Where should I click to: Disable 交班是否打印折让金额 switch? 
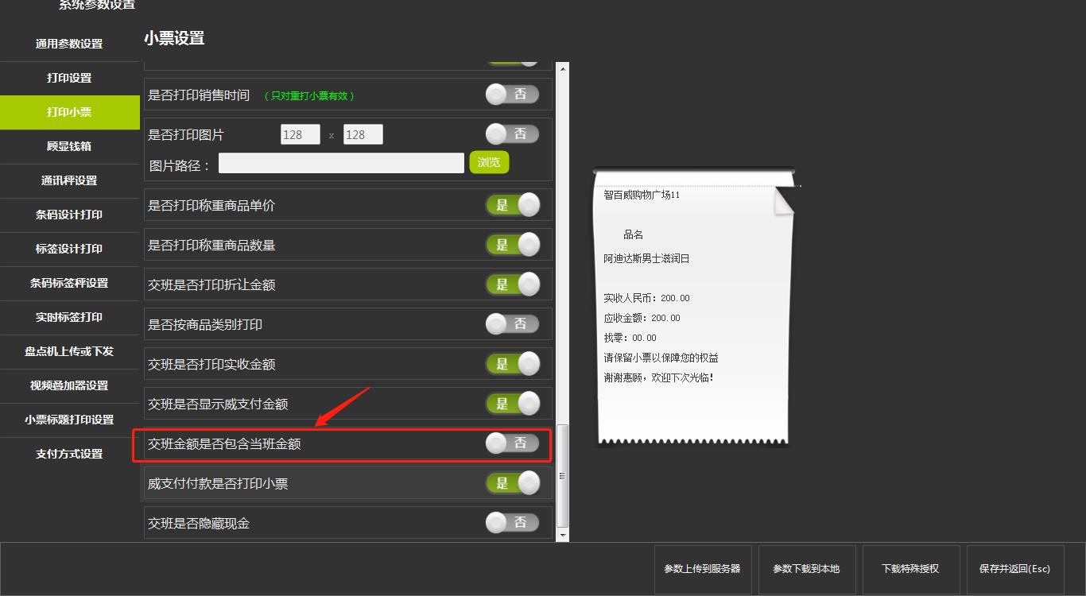[513, 284]
